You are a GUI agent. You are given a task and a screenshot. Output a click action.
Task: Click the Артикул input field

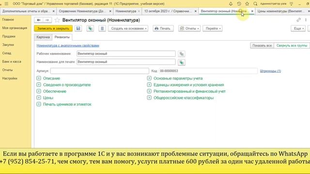[x=100, y=71]
